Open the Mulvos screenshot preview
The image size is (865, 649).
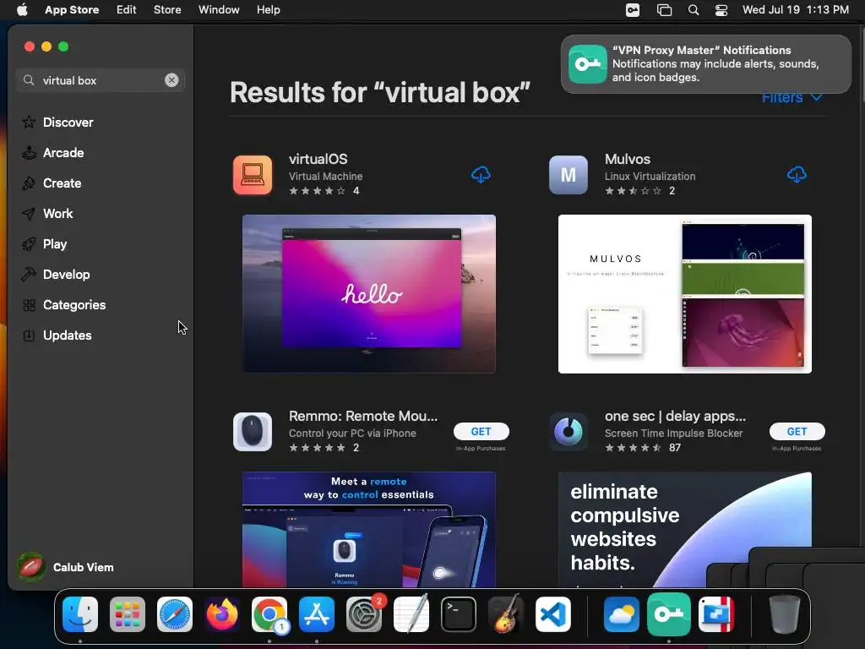point(684,293)
